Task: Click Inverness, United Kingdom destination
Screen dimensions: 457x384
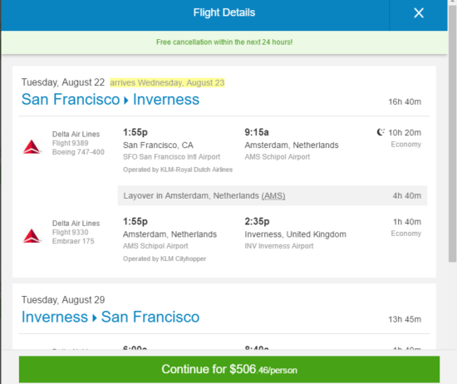Action: tap(295, 234)
